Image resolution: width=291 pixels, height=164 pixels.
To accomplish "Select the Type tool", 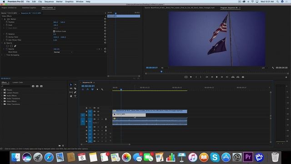I will 75,96.
